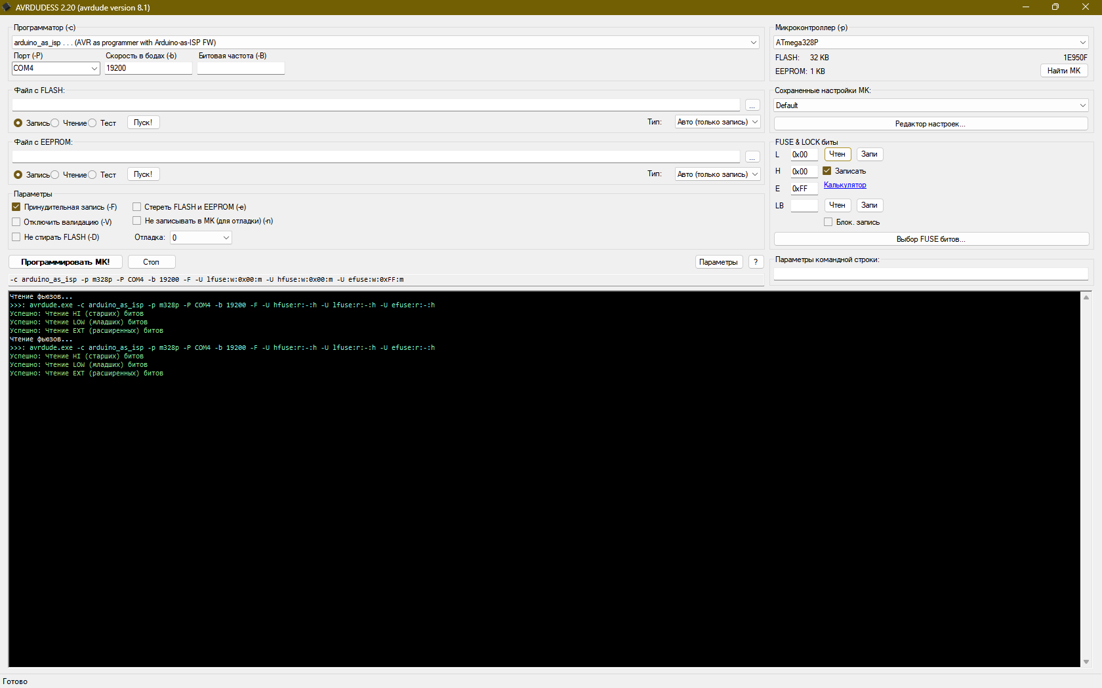Click the Программировать МК! button
1102x688 pixels.
(x=66, y=262)
